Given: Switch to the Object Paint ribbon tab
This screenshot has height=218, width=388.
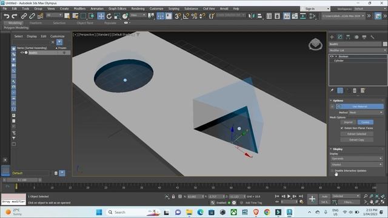Looking at the screenshot, I should tap(85, 23).
